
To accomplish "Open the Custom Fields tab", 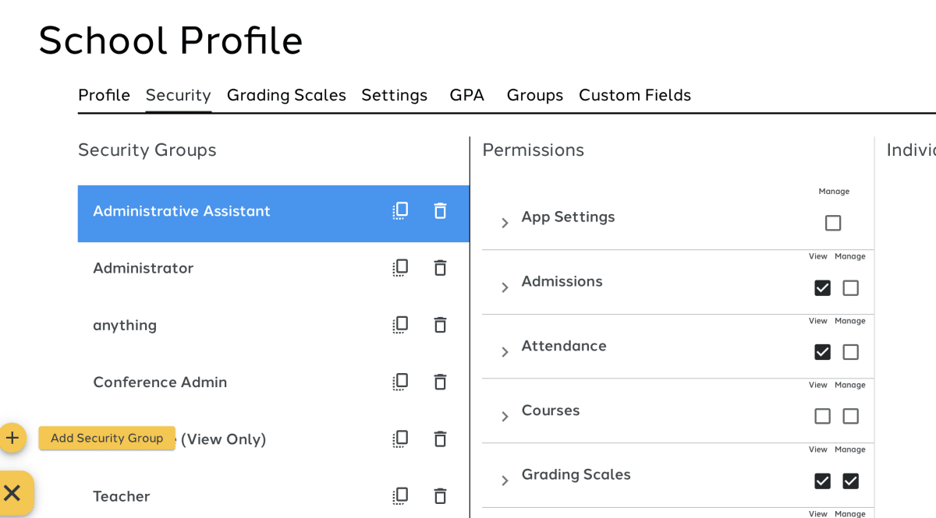I will point(635,95).
